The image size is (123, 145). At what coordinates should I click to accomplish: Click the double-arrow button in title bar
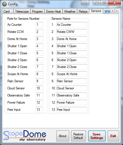[x=85, y=3]
